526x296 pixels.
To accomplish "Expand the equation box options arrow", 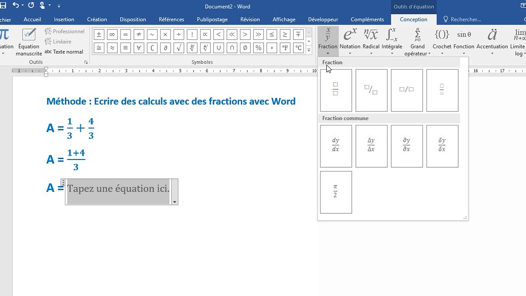I will coord(175,202).
